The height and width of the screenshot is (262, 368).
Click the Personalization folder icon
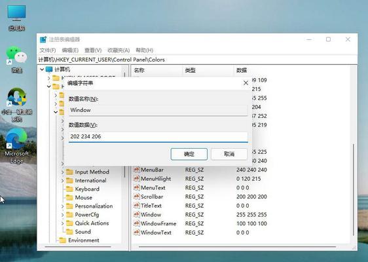click(69, 206)
